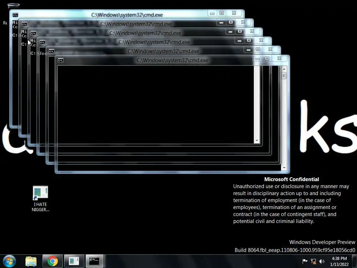Viewport: 357px width, 268px height.
Task: Launch Windows Explorer from the taskbar
Action: [31, 261]
